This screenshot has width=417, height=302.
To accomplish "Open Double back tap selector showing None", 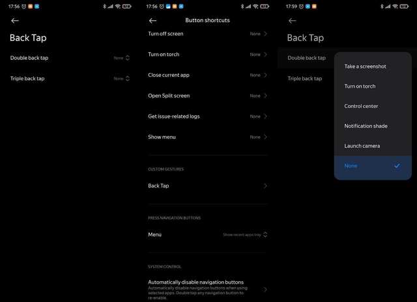I will (x=122, y=58).
